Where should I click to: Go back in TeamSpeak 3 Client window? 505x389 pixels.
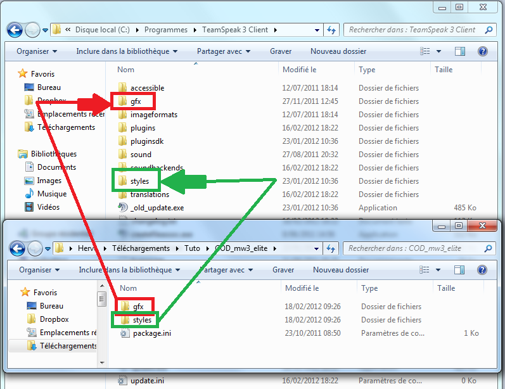(x=15, y=30)
